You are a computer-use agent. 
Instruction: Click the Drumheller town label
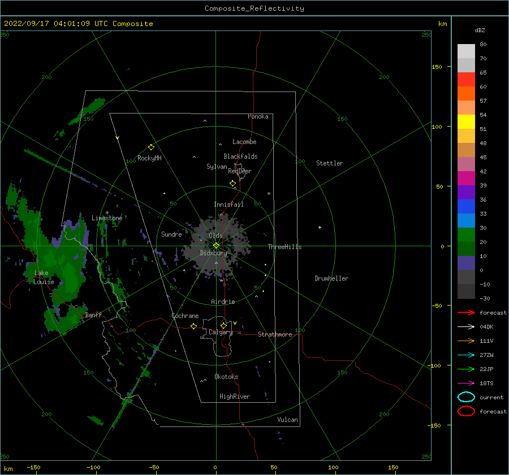331,278
